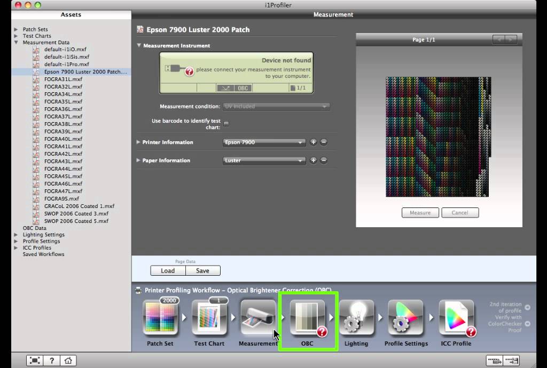The image size is (547, 368).
Task: Click the previous page arrow in preview header
Action: click(499, 39)
